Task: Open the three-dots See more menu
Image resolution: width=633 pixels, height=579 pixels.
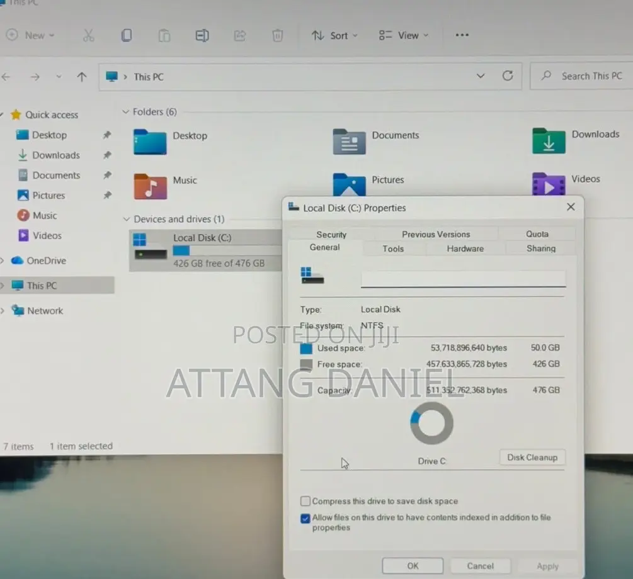Action: [x=462, y=35]
